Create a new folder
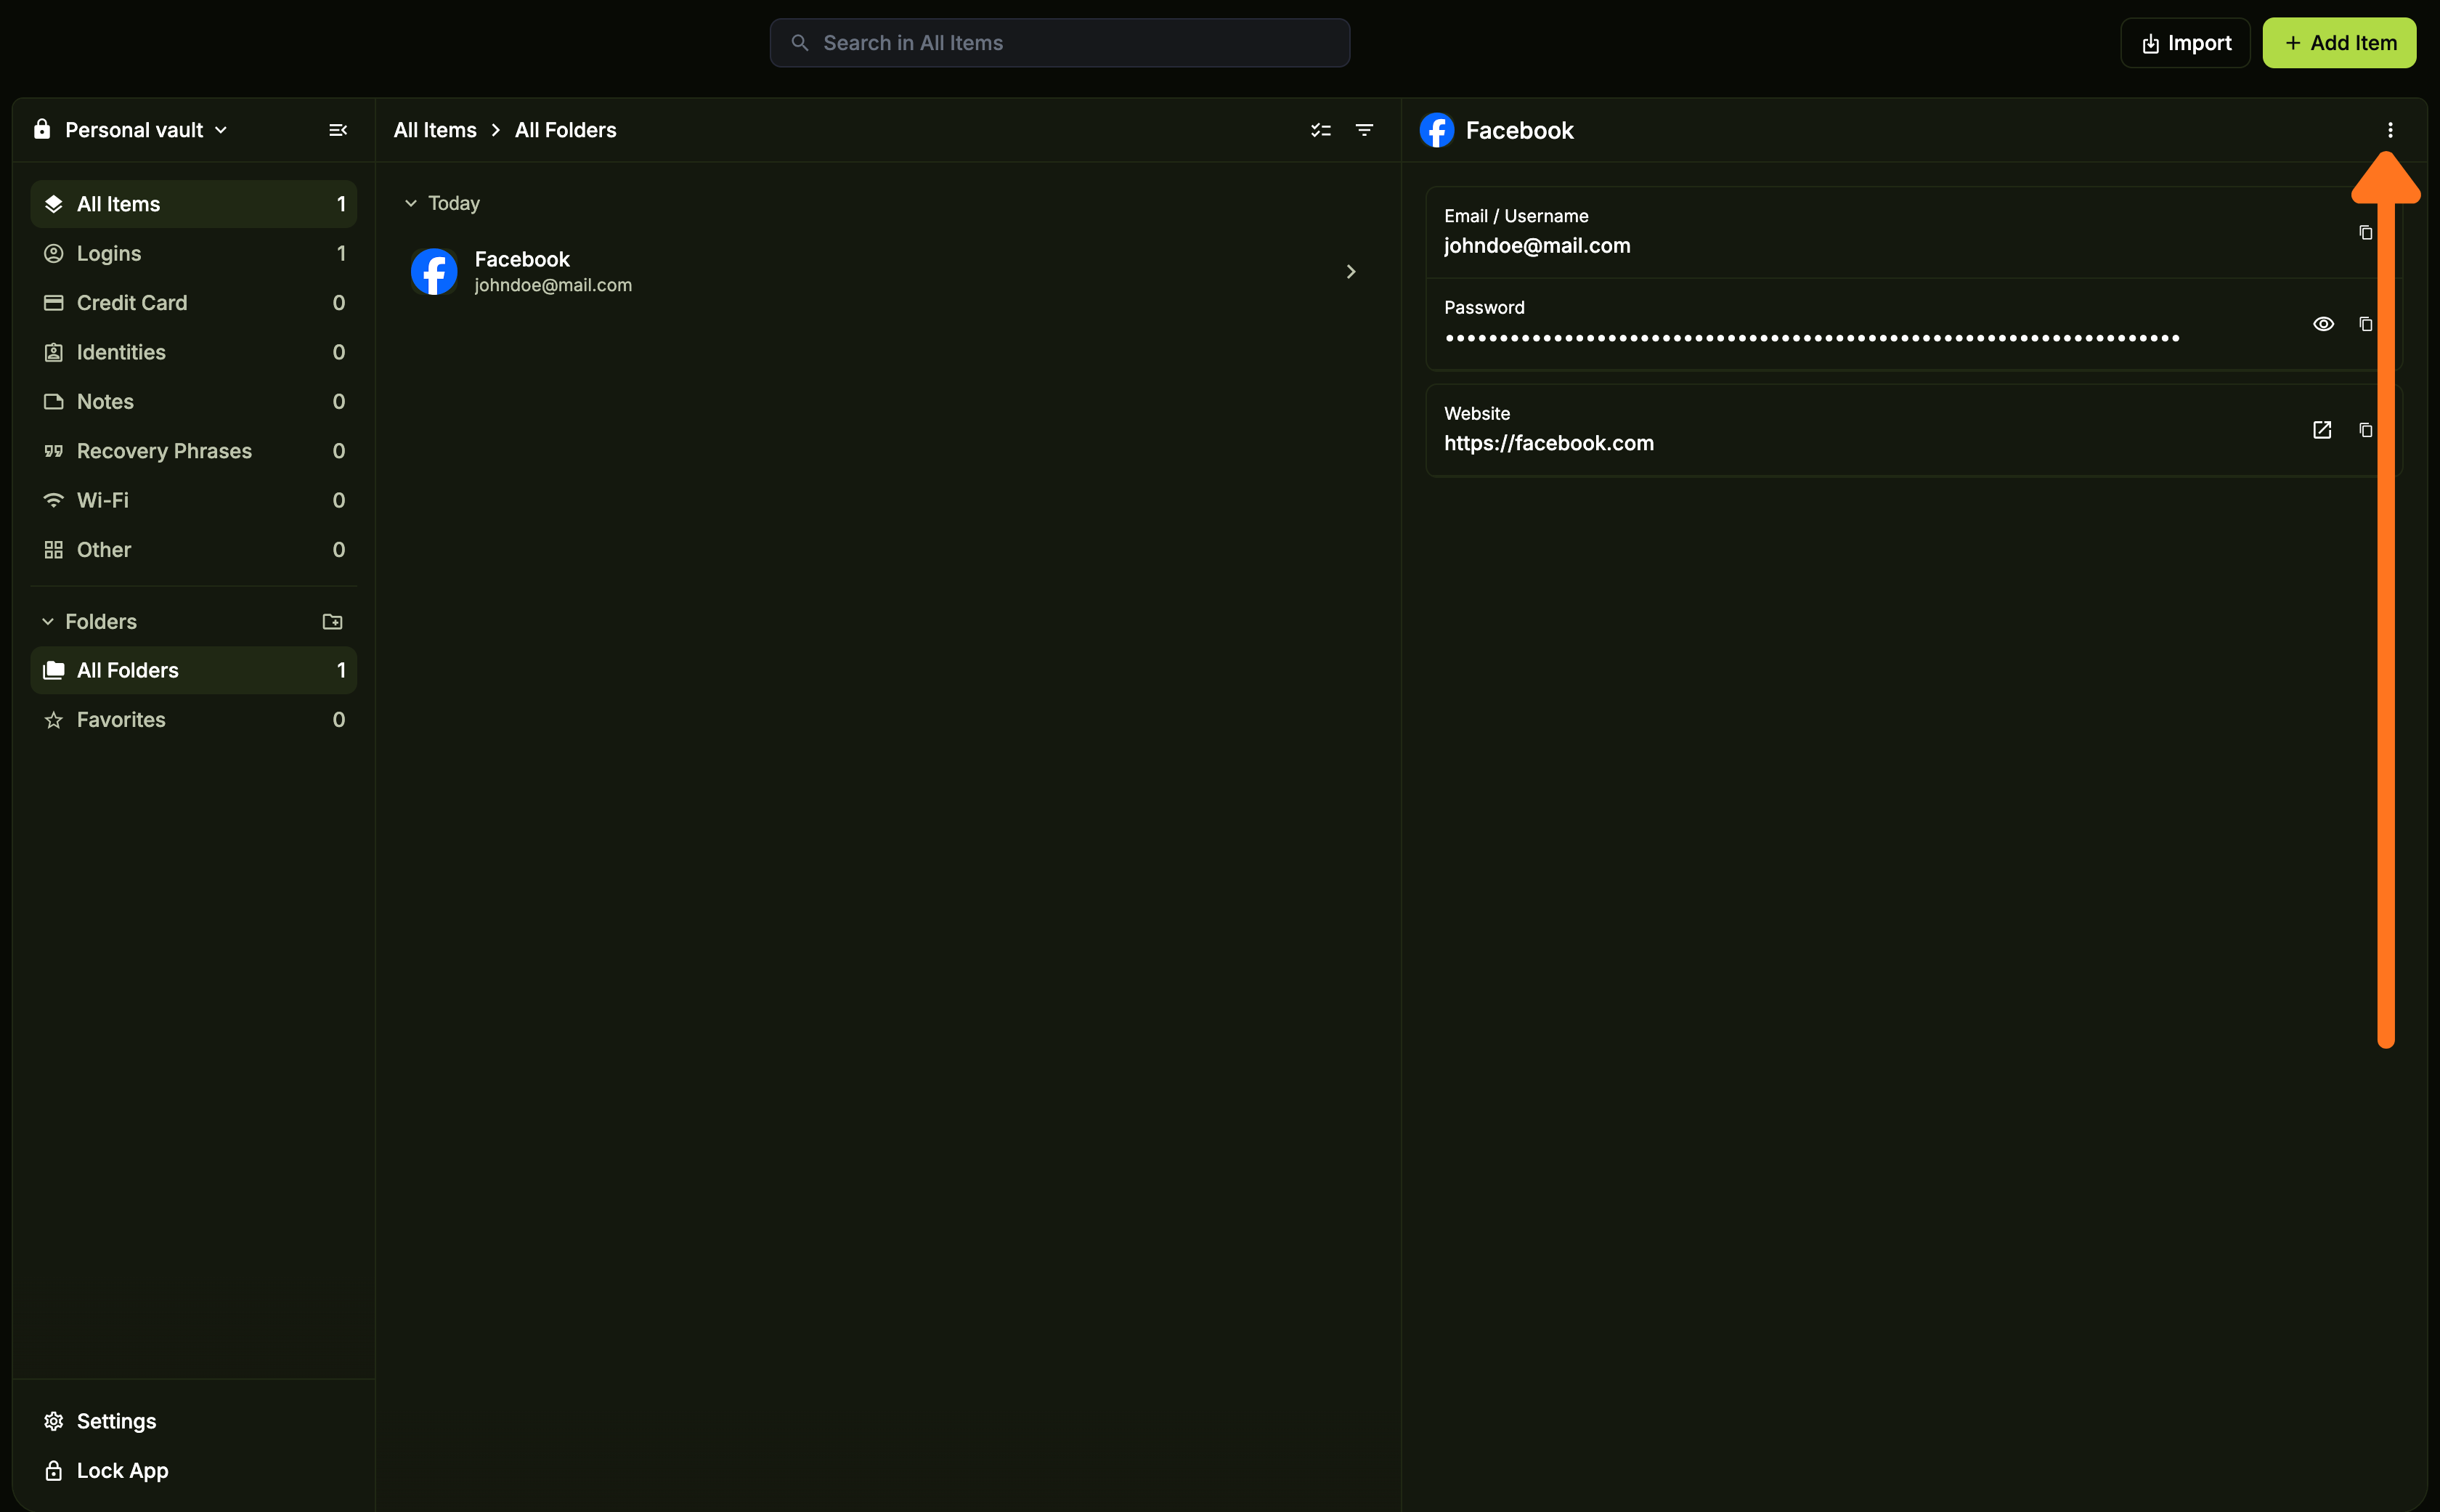The width and height of the screenshot is (2440, 1512). (331, 620)
